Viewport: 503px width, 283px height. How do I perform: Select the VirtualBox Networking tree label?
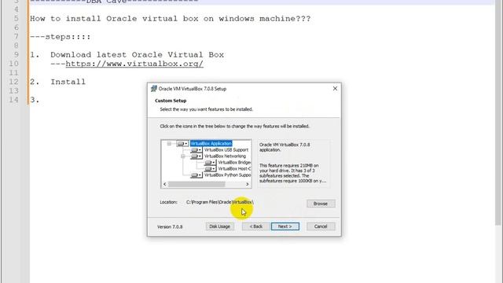(x=225, y=156)
